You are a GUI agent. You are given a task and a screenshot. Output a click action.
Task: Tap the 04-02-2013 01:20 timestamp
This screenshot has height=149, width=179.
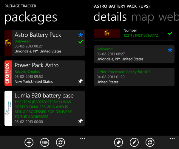coord(110,77)
